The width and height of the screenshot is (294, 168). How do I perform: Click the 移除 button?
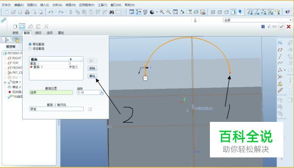point(93,68)
